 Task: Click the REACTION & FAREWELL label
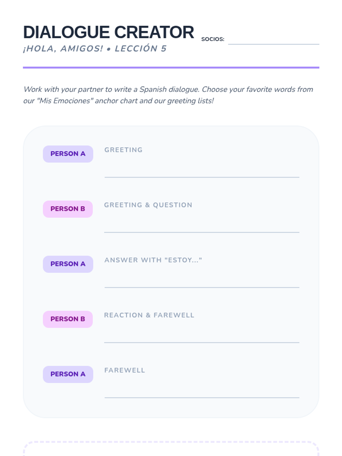point(149,315)
